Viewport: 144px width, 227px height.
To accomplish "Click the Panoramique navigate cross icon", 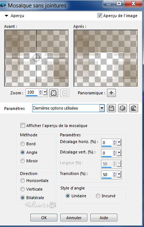I will (x=111, y=93).
